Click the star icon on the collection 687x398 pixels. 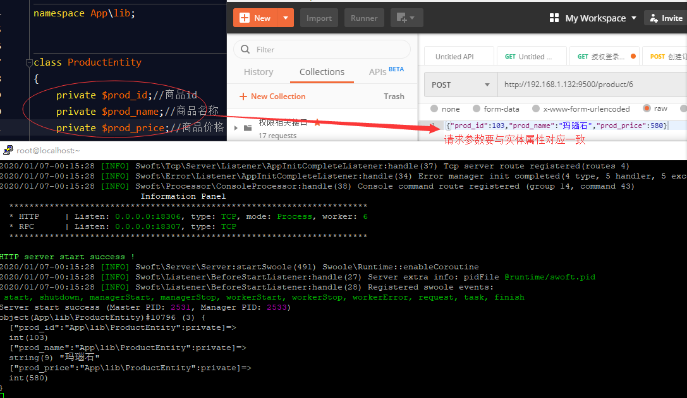(x=317, y=123)
